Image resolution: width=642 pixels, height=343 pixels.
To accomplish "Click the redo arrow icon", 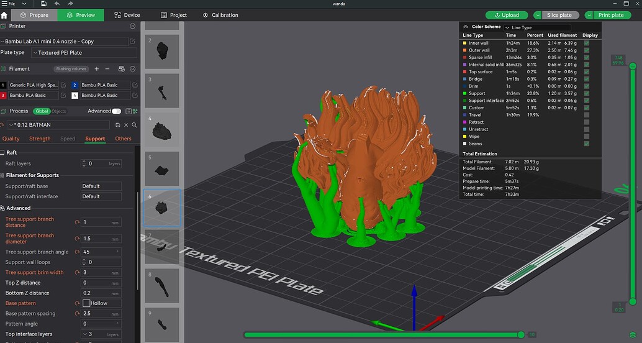I will click(x=70, y=4).
